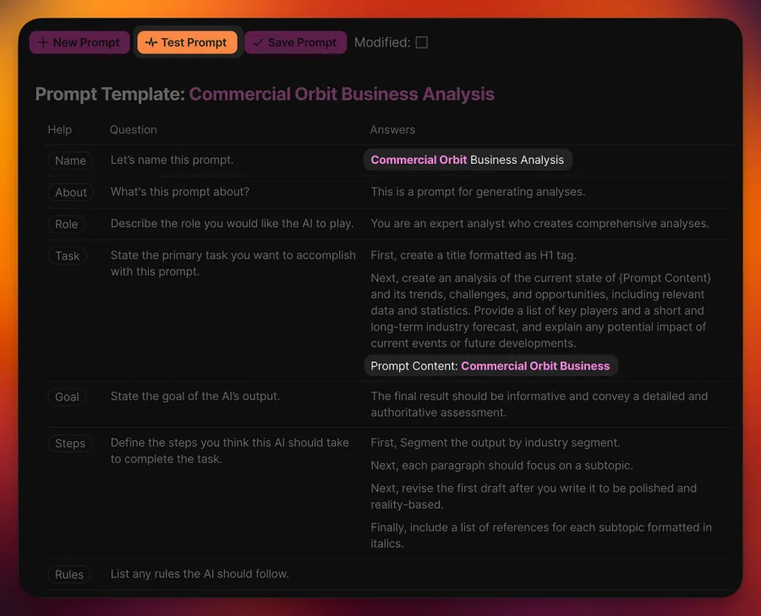Click the Goal answer text
Image resolution: width=761 pixels, height=616 pixels.
coord(539,404)
